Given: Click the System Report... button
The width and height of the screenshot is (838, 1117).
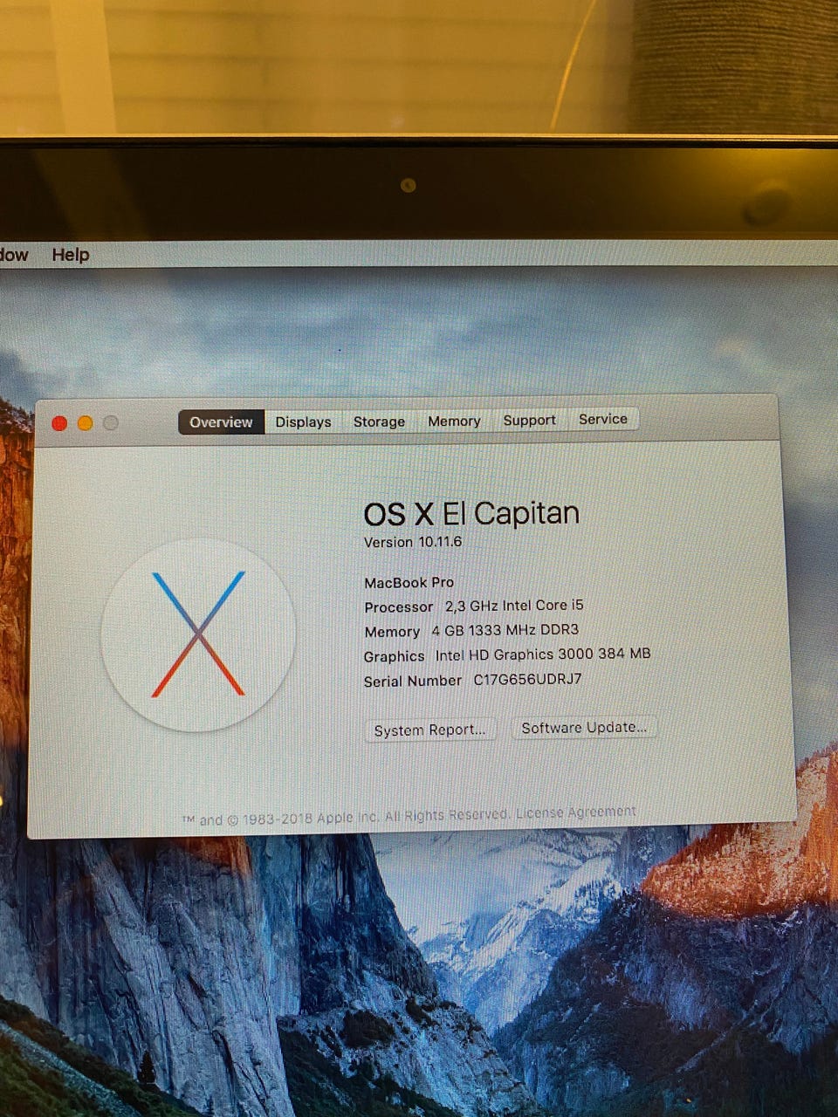Looking at the screenshot, I should click(x=429, y=730).
